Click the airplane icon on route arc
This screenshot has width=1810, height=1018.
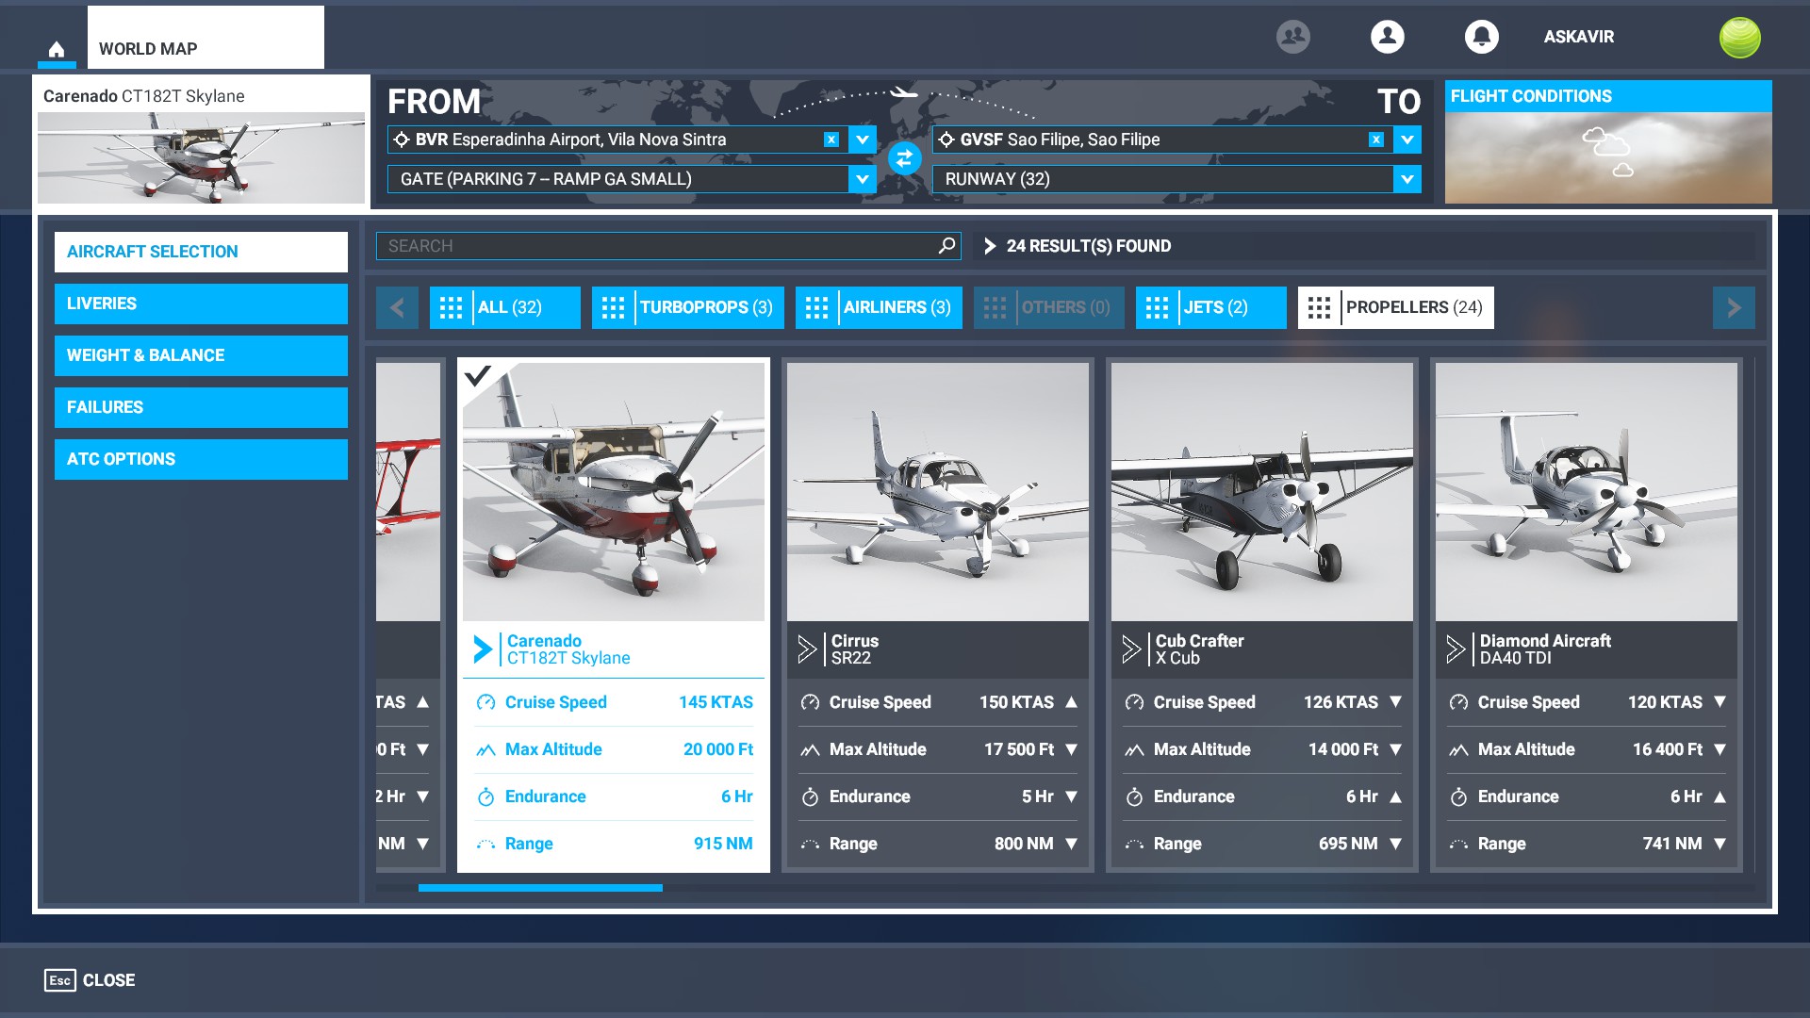(x=904, y=92)
